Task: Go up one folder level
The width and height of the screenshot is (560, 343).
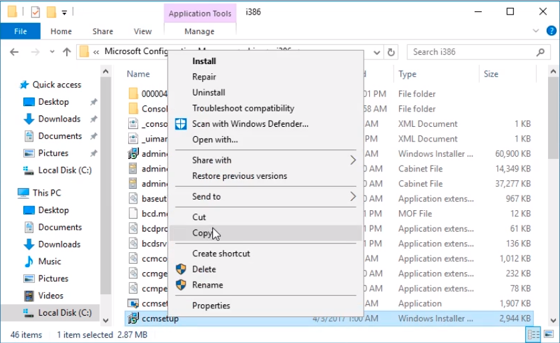Action: pyautogui.click(x=67, y=52)
